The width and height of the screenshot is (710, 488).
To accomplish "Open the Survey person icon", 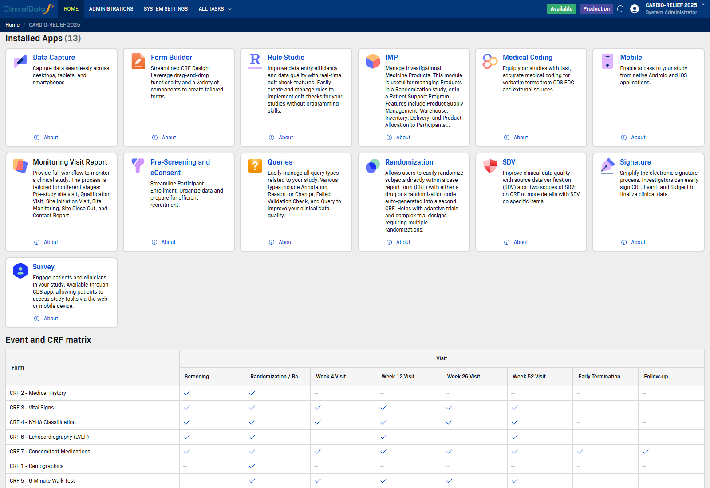I will click(x=20, y=271).
